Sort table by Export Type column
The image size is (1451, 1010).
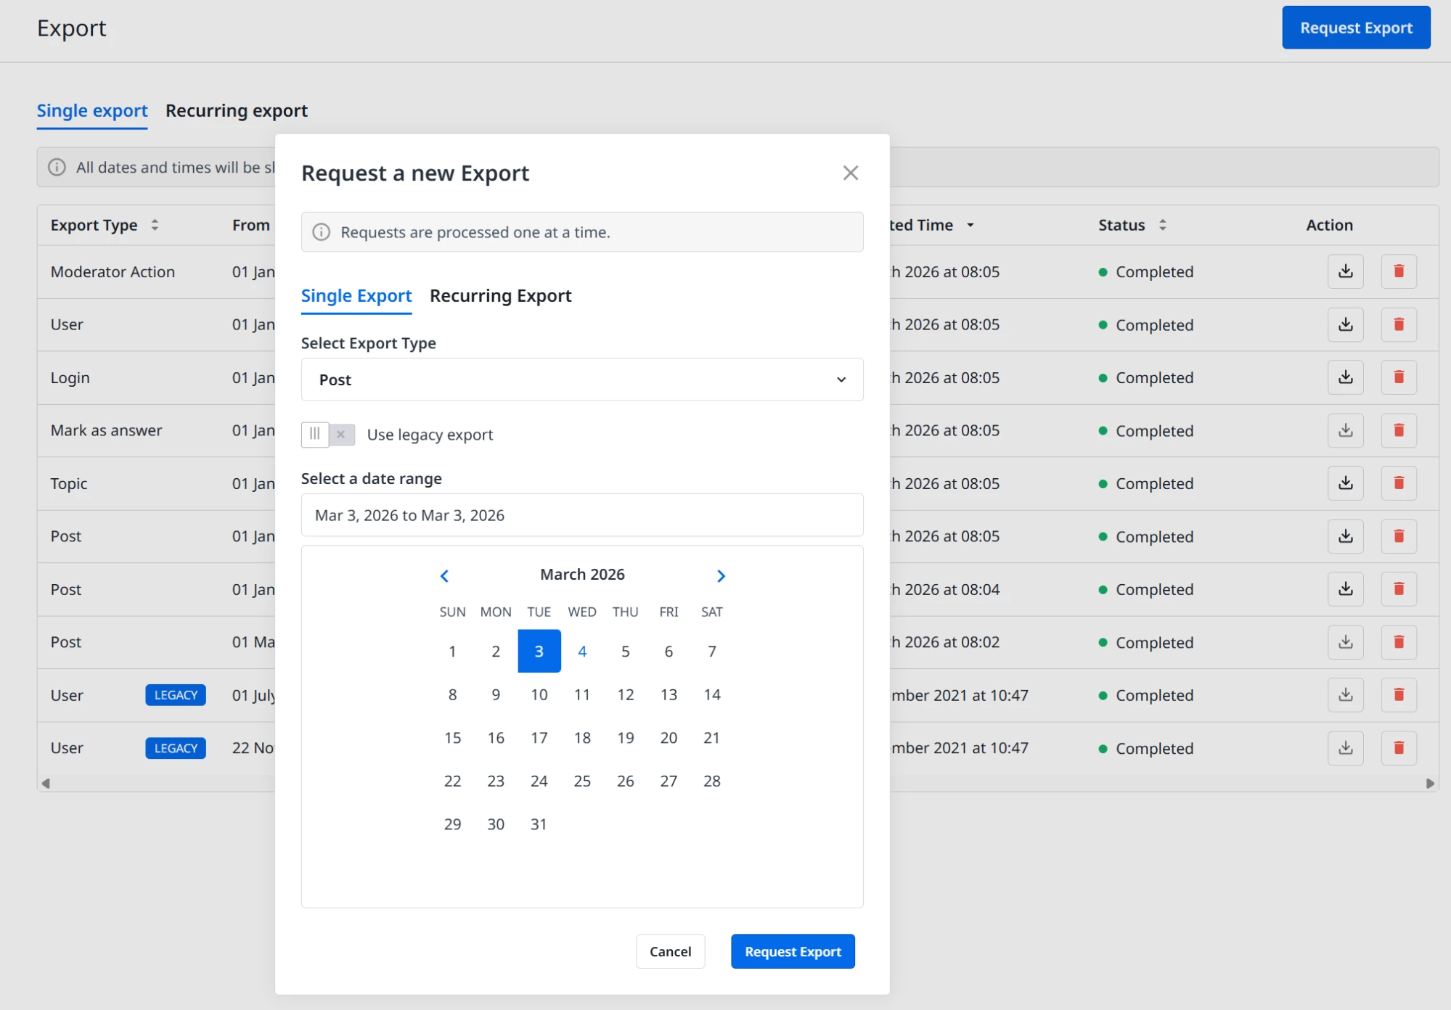coord(155,225)
